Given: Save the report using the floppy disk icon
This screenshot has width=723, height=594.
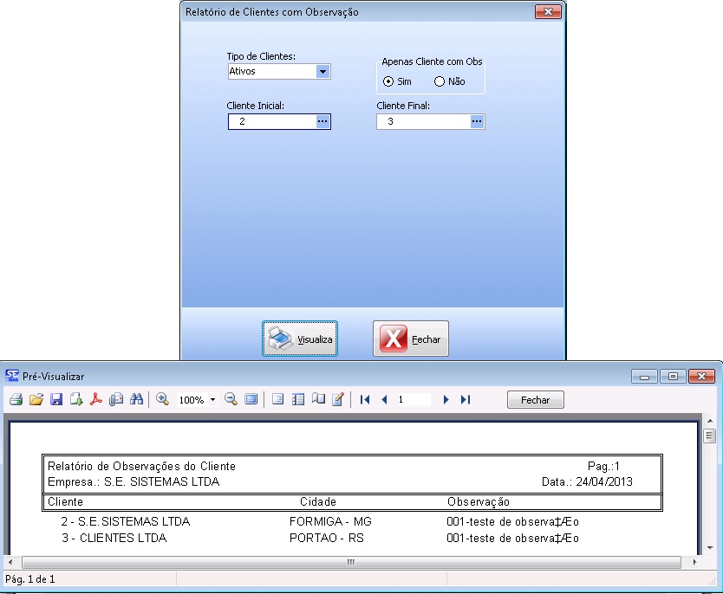Looking at the screenshot, I should [56, 400].
